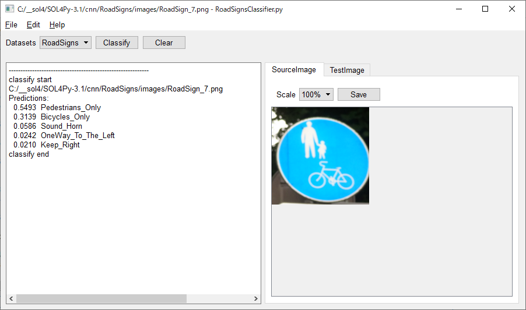Click the Clear button
The width and height of the screenshot is (526, 310).
coord(164,43)
